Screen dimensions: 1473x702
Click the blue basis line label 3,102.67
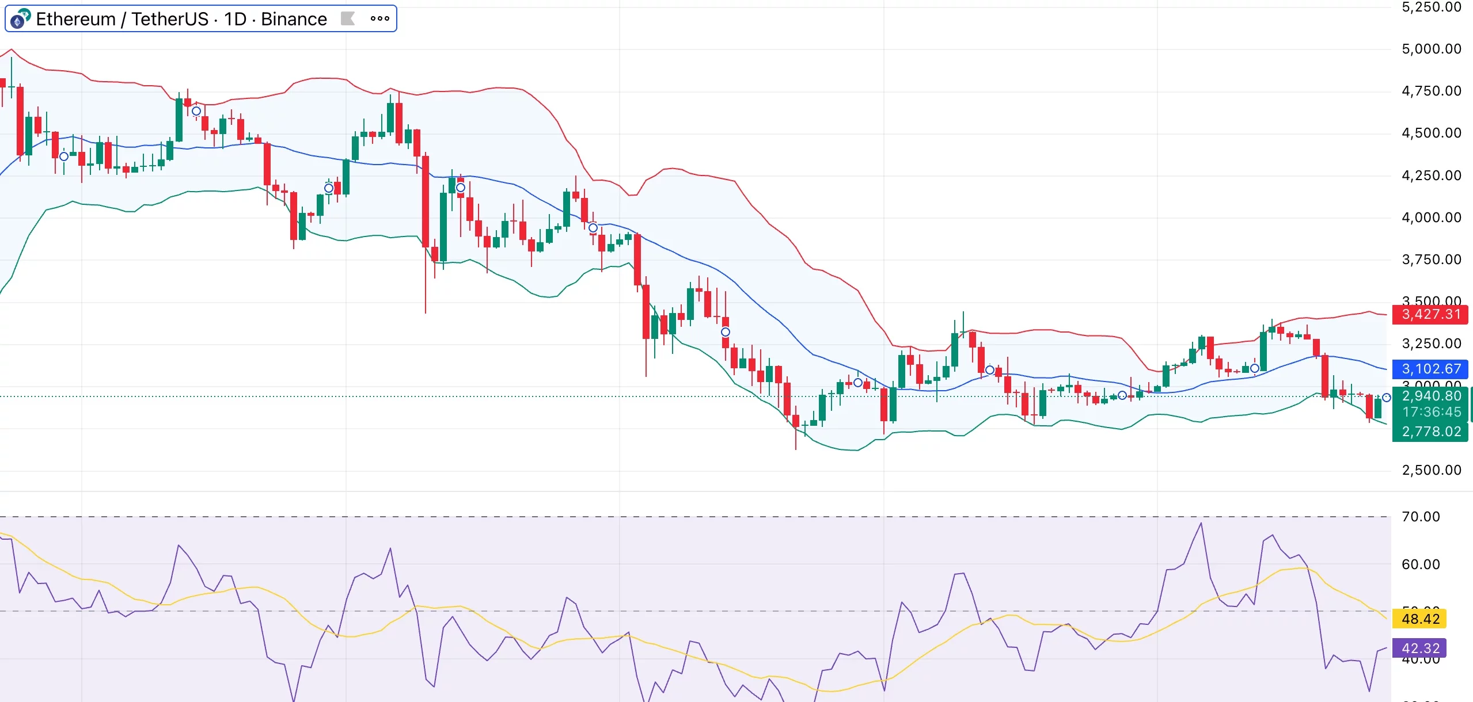1432,369
